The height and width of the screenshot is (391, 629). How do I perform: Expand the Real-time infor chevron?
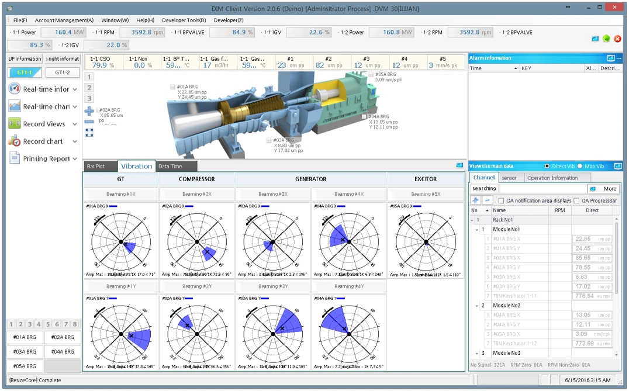pos(75,89)
